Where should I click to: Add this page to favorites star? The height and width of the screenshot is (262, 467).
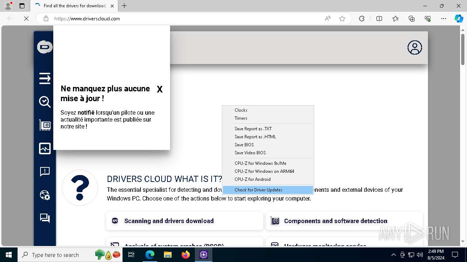tap(342, 19)
